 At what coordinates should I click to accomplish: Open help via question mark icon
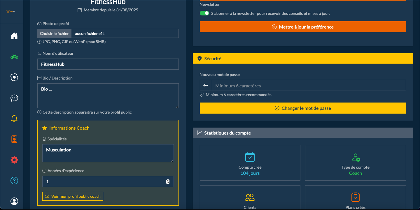point(14,181)
